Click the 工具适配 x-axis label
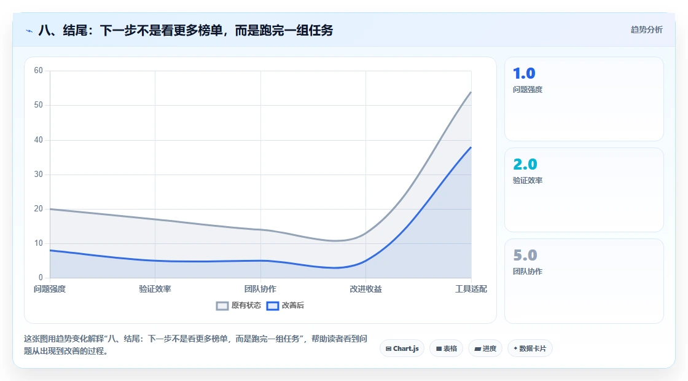 pyautogui.click(x=471, y=289)
